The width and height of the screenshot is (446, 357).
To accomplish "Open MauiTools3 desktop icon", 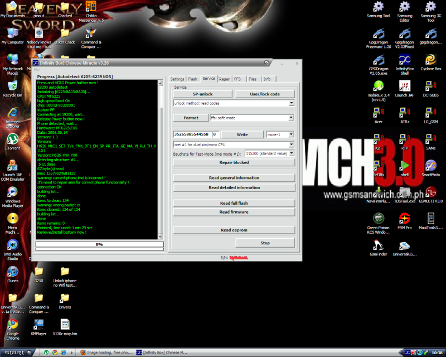I will coord(430,221).
